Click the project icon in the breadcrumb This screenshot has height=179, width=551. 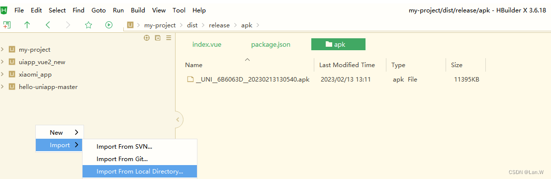click(130, 25)
